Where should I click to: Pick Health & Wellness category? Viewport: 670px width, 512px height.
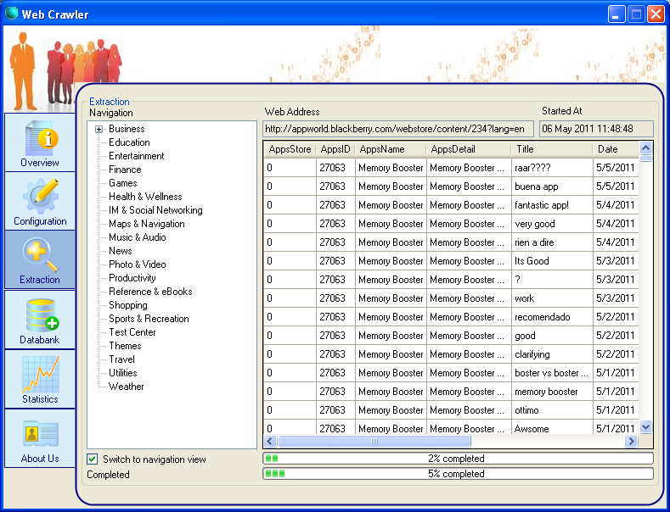pos(145,197)
